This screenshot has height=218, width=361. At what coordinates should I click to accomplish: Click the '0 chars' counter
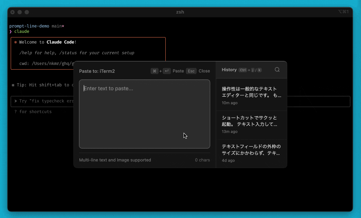click(x=202, y=160)
